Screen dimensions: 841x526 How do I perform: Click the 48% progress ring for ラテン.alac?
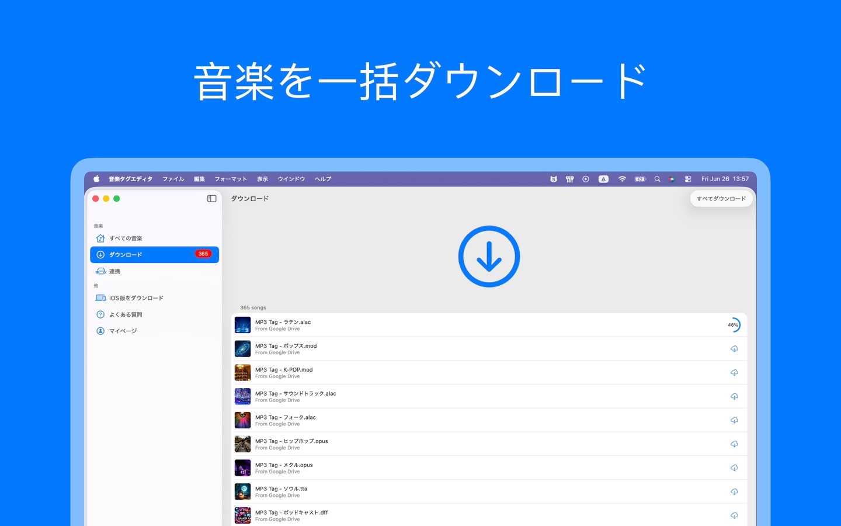coord(734,325)
